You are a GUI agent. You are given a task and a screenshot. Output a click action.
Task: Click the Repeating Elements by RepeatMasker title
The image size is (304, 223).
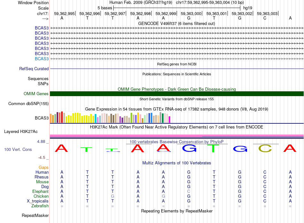(x=177, y=211)
